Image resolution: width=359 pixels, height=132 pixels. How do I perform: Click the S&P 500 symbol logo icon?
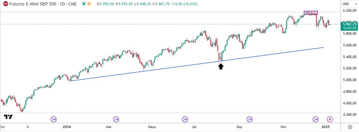(5, 4)
